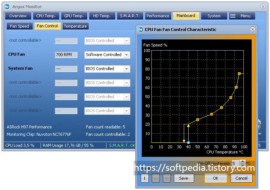
Task: Select the blue start point at 40°C
Action: 188,142
